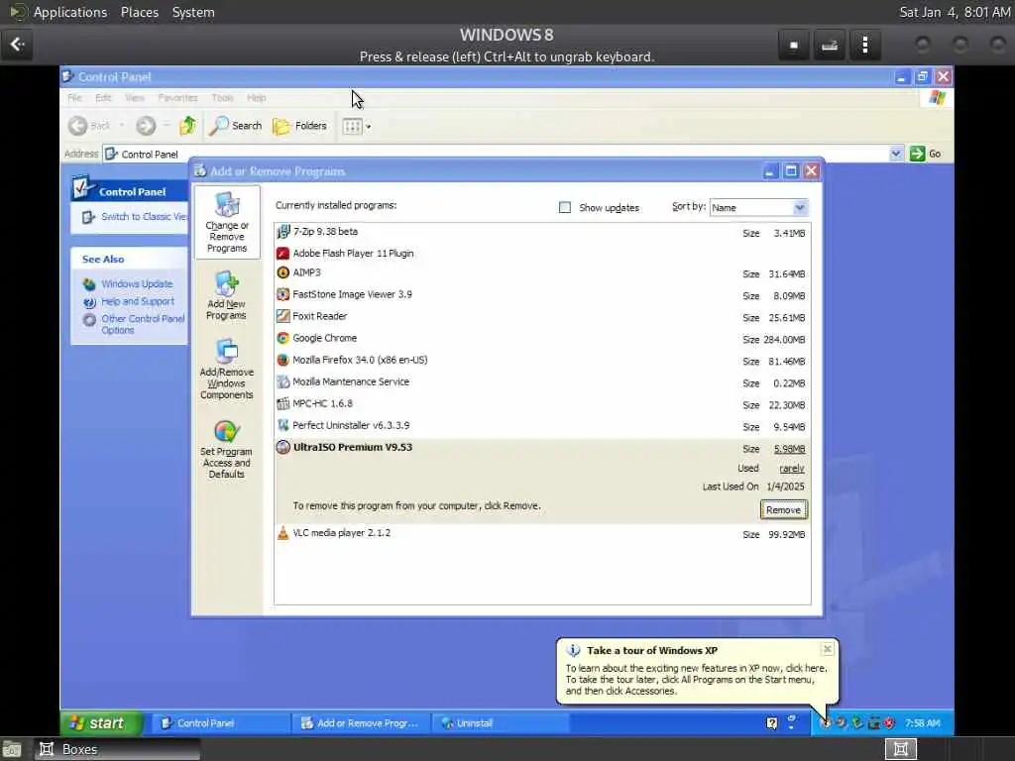This screenshot has width=1015, height=761.
Task: Open the Windows Update link
Action: pos(137,283)
